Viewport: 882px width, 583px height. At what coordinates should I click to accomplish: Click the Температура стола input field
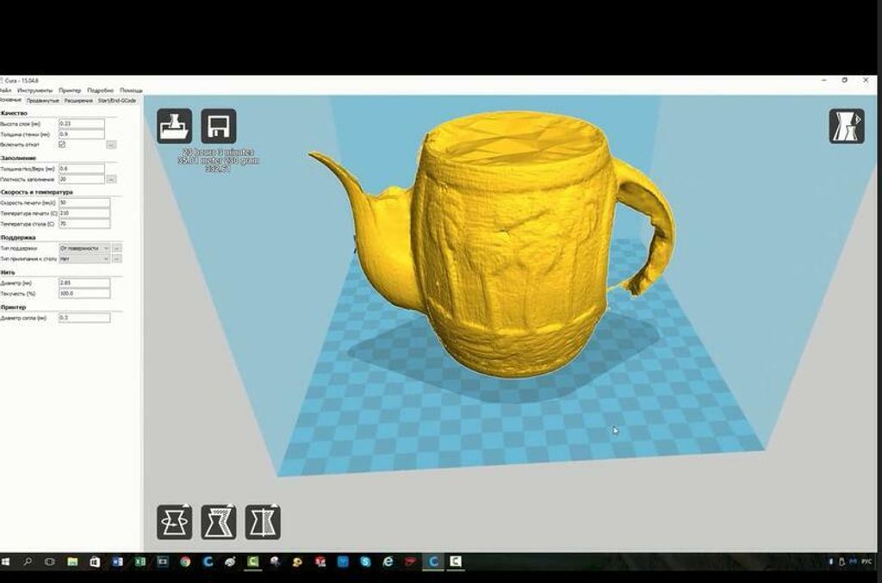tap(84, 223)
